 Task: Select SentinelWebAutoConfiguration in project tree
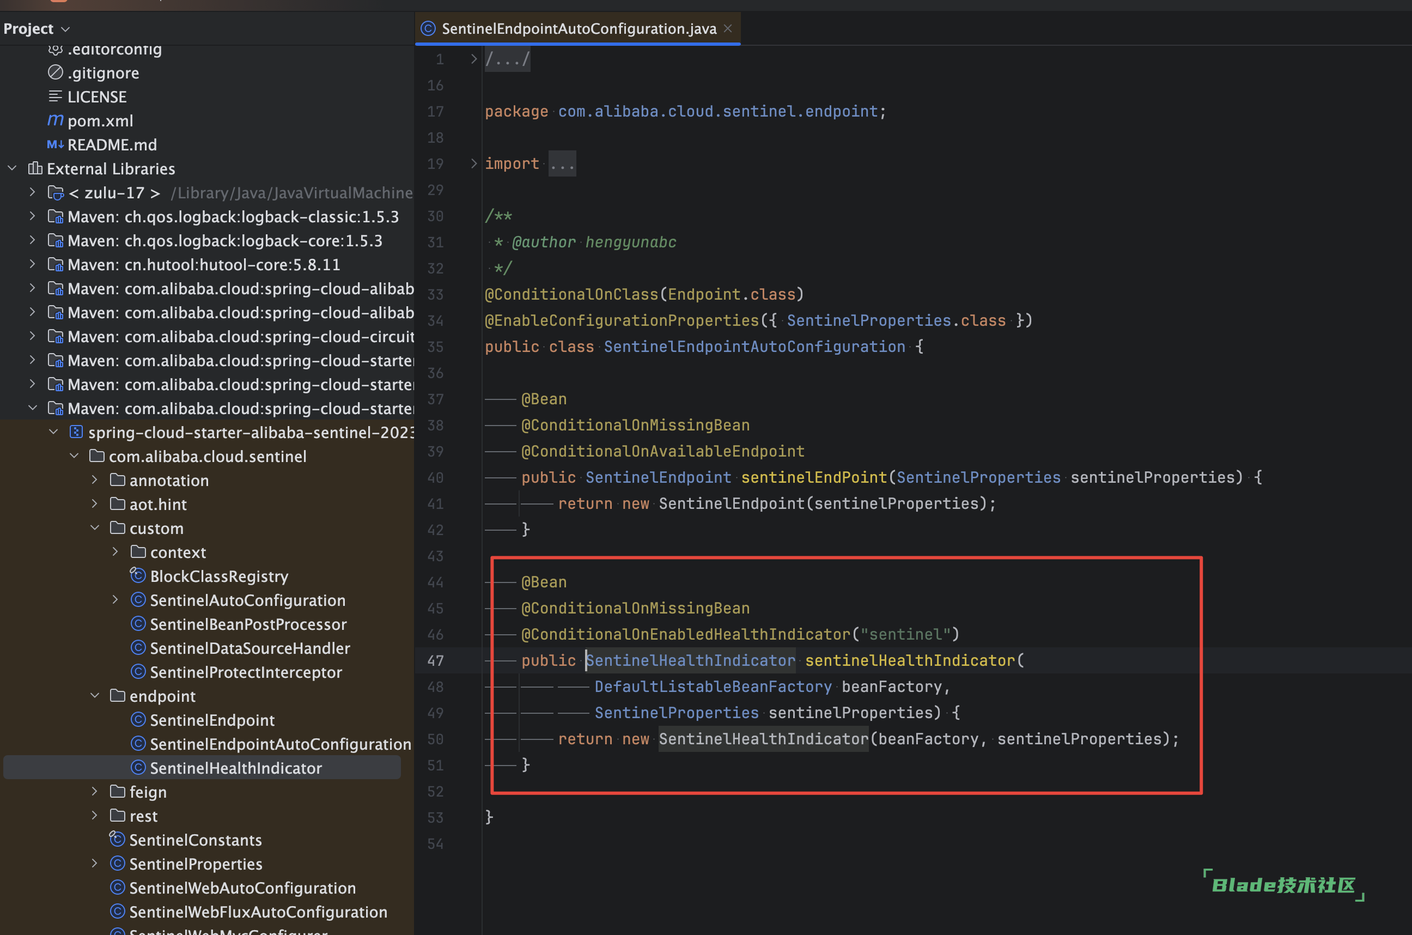(242, 888)
